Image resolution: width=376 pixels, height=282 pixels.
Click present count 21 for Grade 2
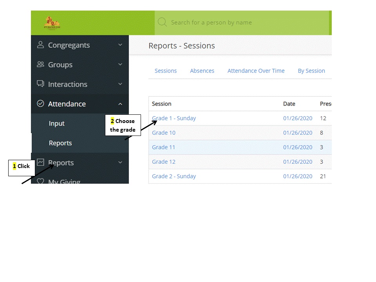[x=323, y=176]
